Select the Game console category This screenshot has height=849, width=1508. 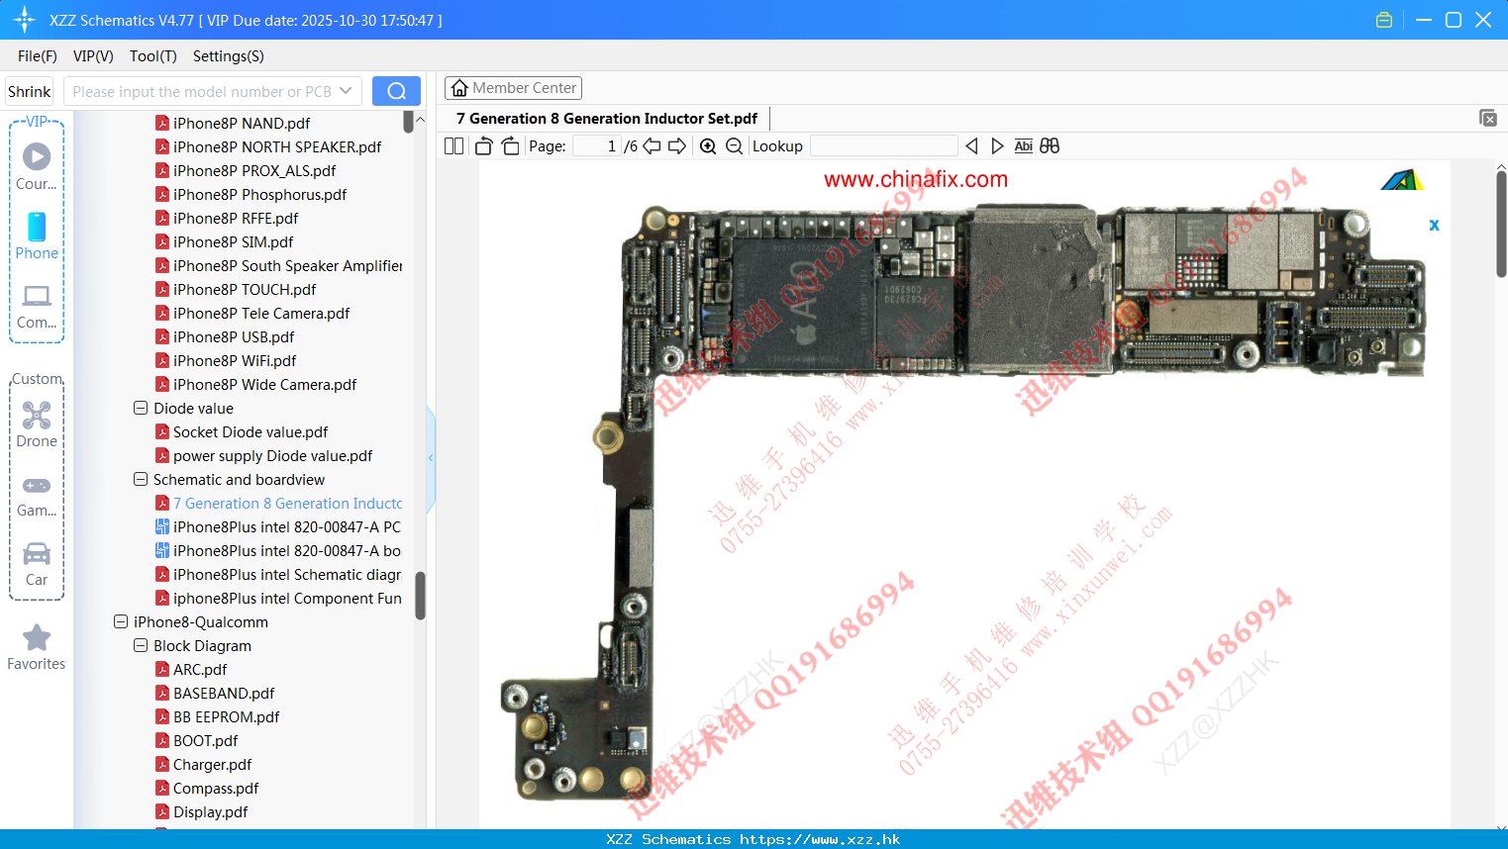tap(37, 496)
